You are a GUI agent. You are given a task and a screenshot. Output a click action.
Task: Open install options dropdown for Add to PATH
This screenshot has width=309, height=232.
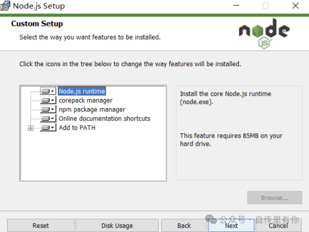point(48,127)
